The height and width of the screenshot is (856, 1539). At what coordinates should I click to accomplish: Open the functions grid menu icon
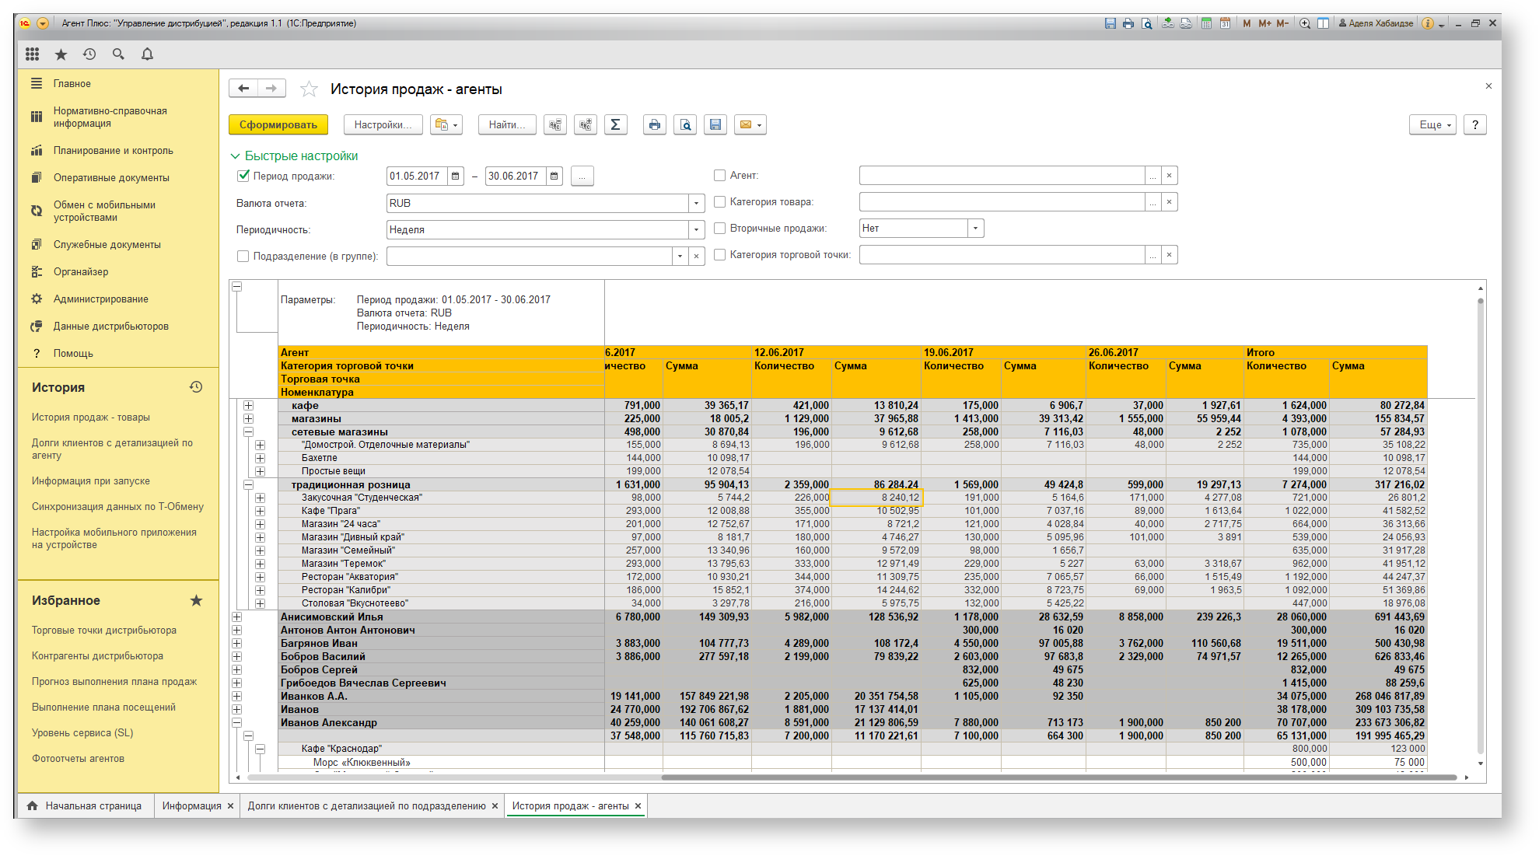[32, 54]
